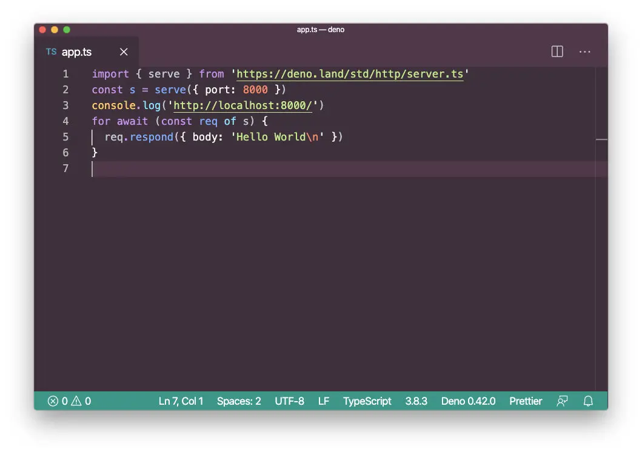The image size is (642, 455).
Task: Click Ln 7, Col 1 in status bar
Action: pos(181,401)
